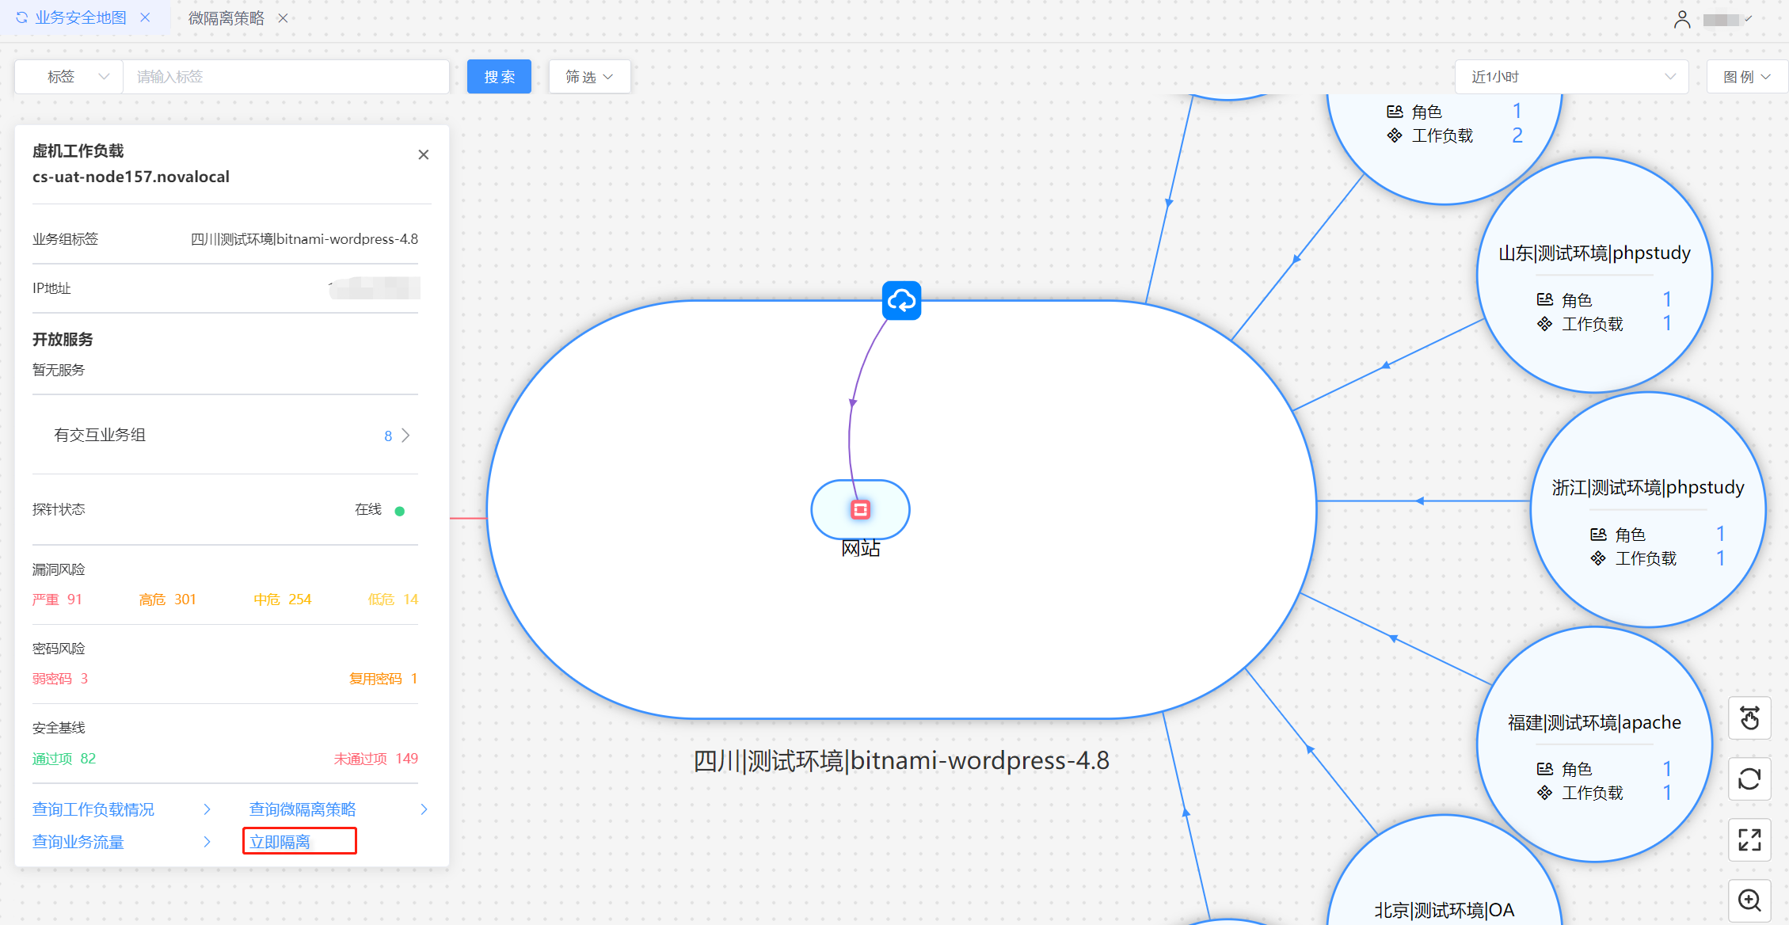This screenshot has width=1789, height=925.
Task: Click 四川|测试环境|bitnami-wordpress-4.8 group label
Action: pyautogui.click(x=901, y=760)
